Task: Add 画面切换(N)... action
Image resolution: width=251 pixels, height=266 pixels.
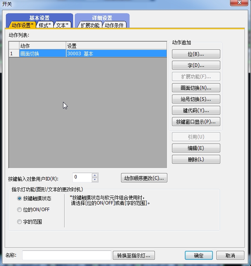Action: [196, 88]
